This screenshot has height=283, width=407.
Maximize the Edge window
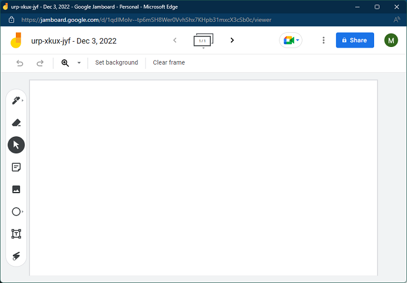[377, 7]
